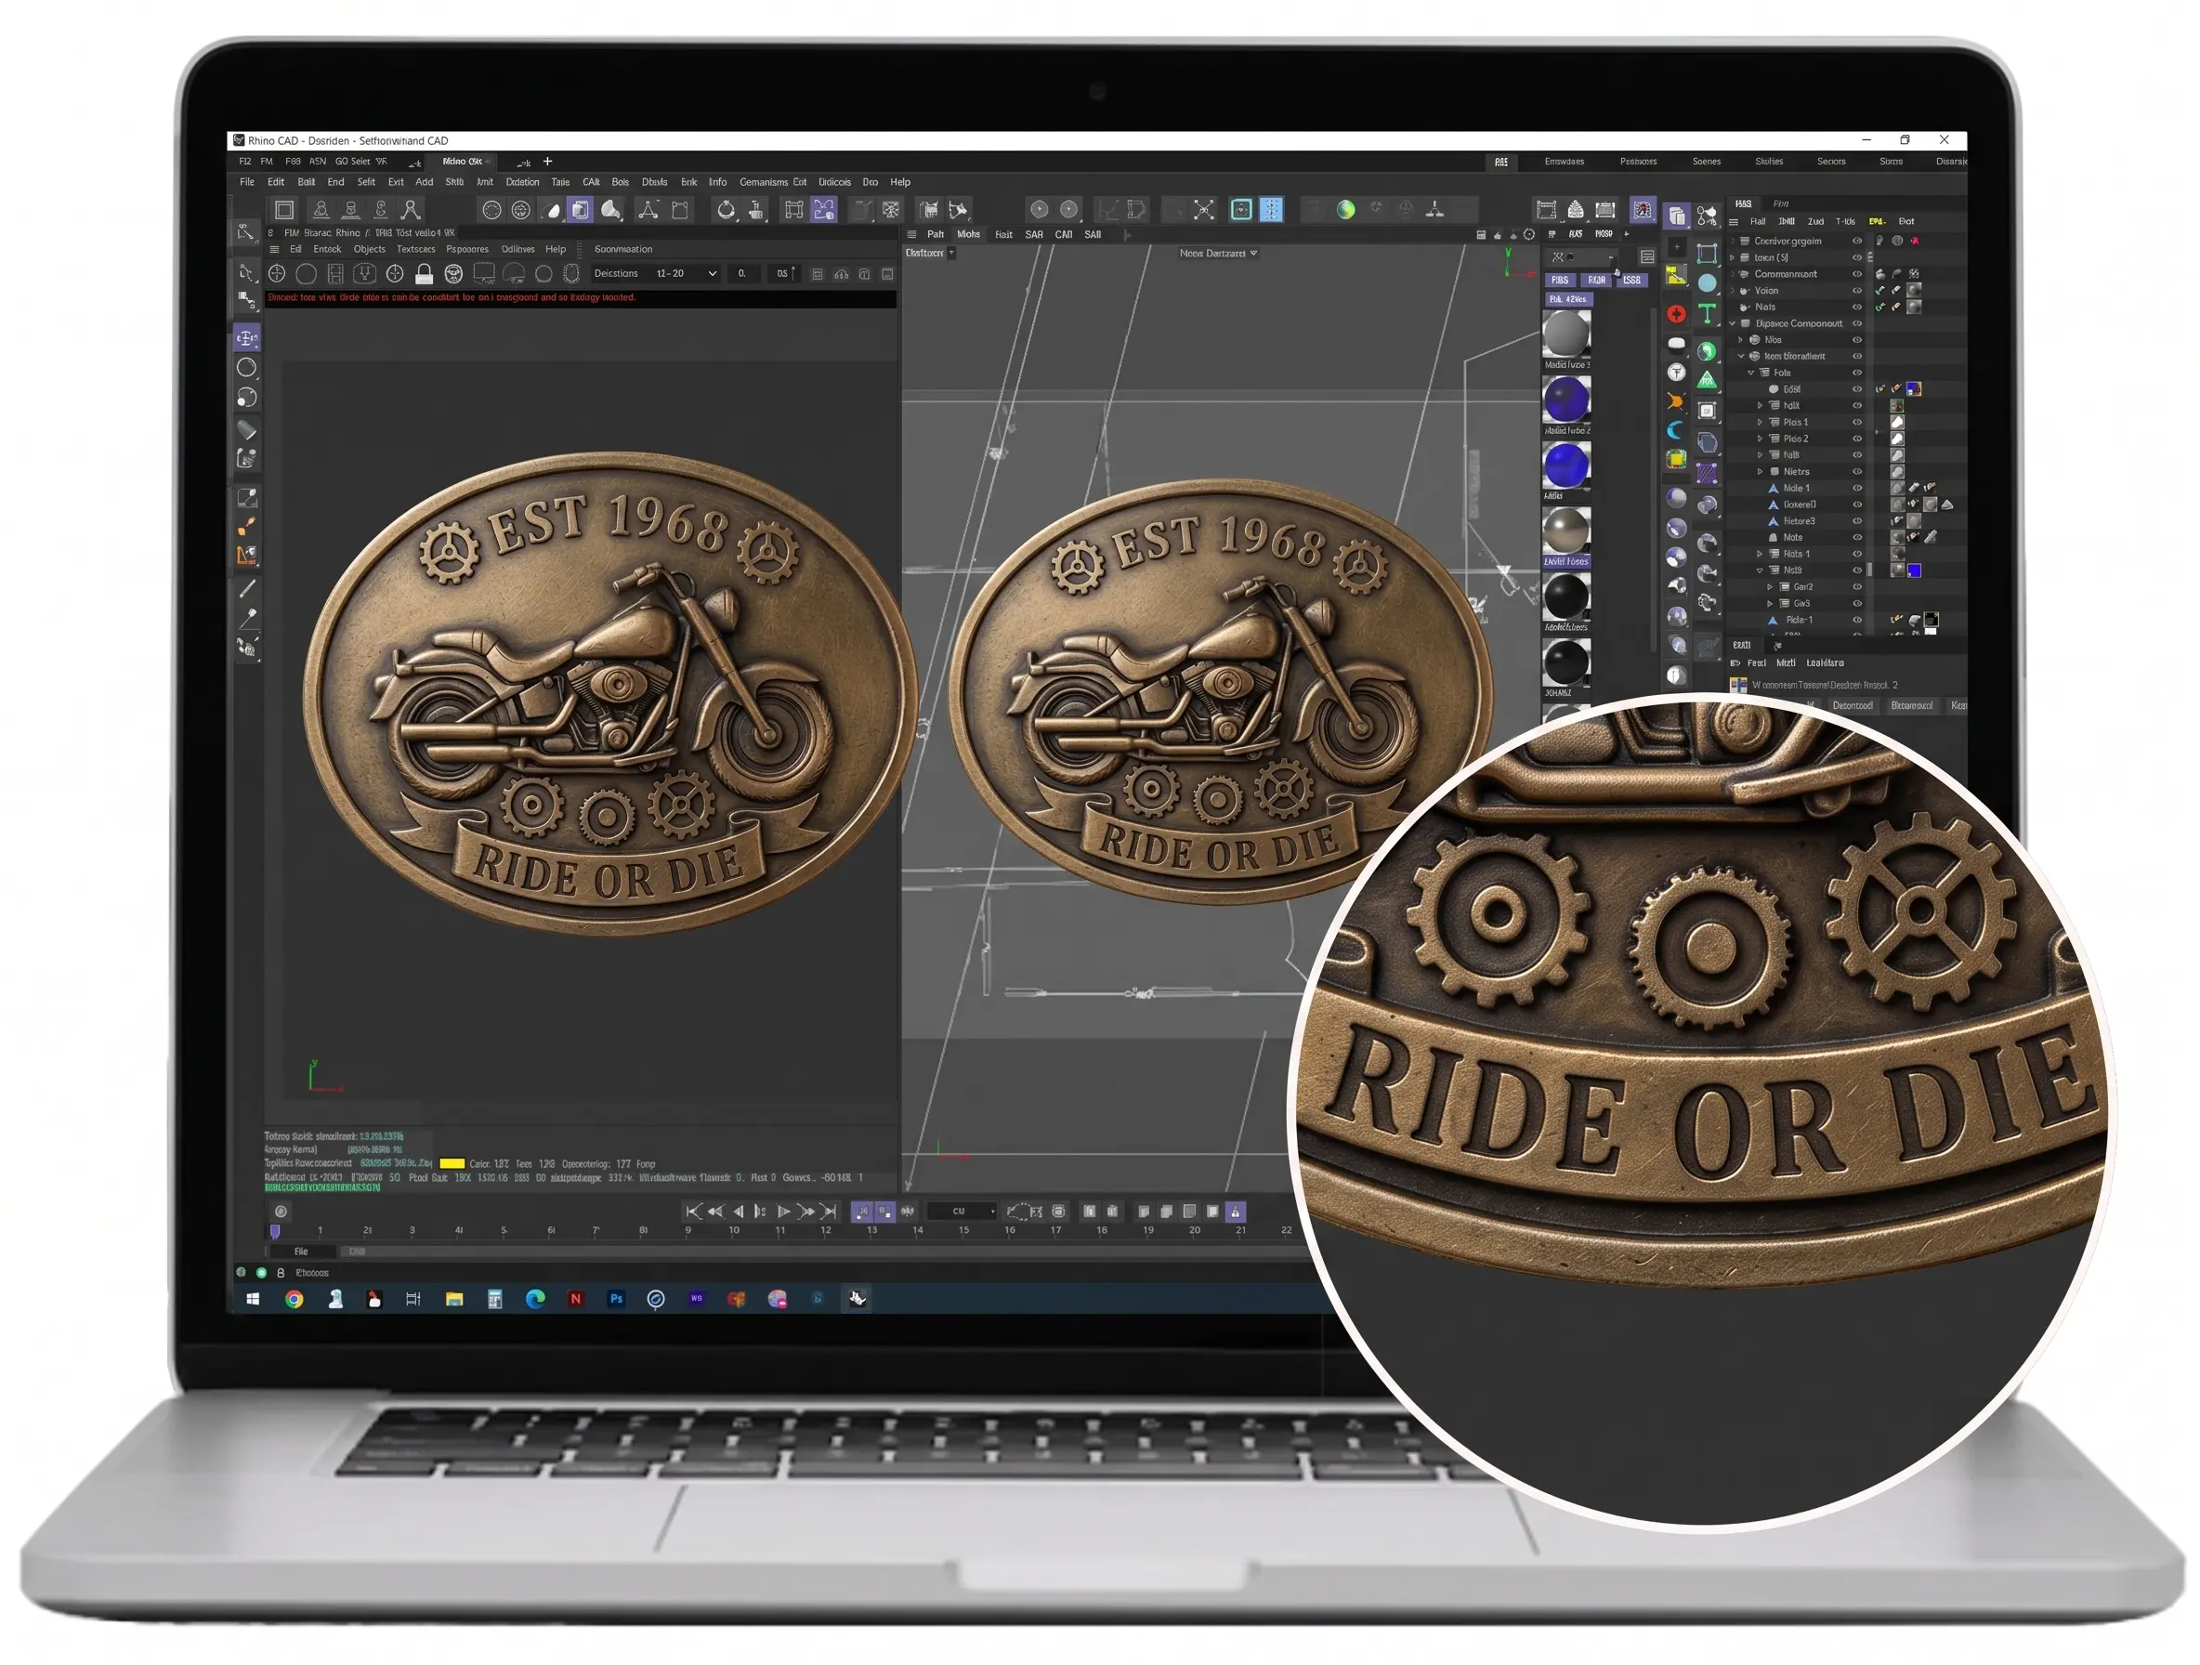Image resolution: width=2200 pixels, height=1665 pixels.
Task: Click the green globe sphere in top toolbar
Action: tap(1345, 209)
